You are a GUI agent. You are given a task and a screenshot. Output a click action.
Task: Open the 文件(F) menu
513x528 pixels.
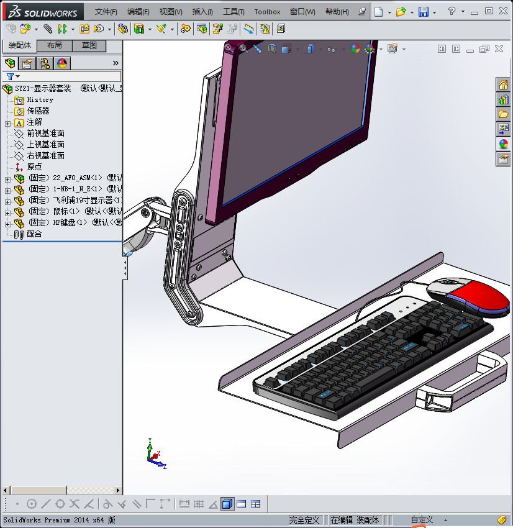pyautogui.click(x=106, y=12)
